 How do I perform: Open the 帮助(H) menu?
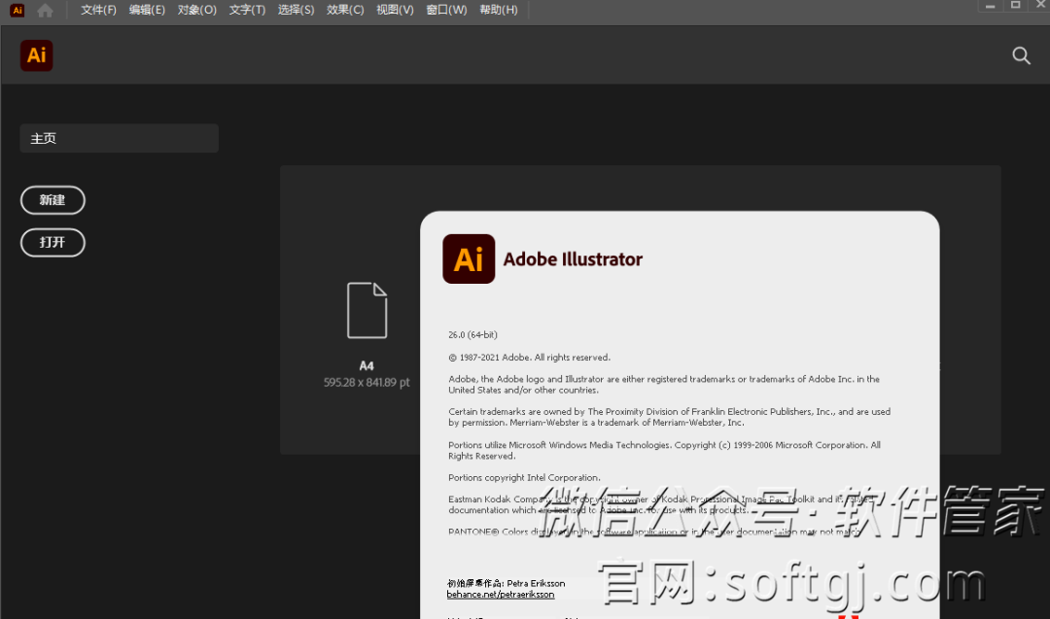499,10
